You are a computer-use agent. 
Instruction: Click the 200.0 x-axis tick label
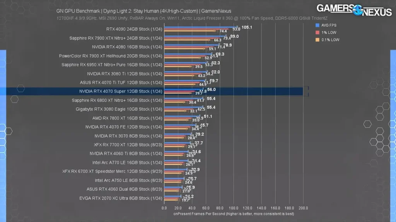click(x=303, y=208)
